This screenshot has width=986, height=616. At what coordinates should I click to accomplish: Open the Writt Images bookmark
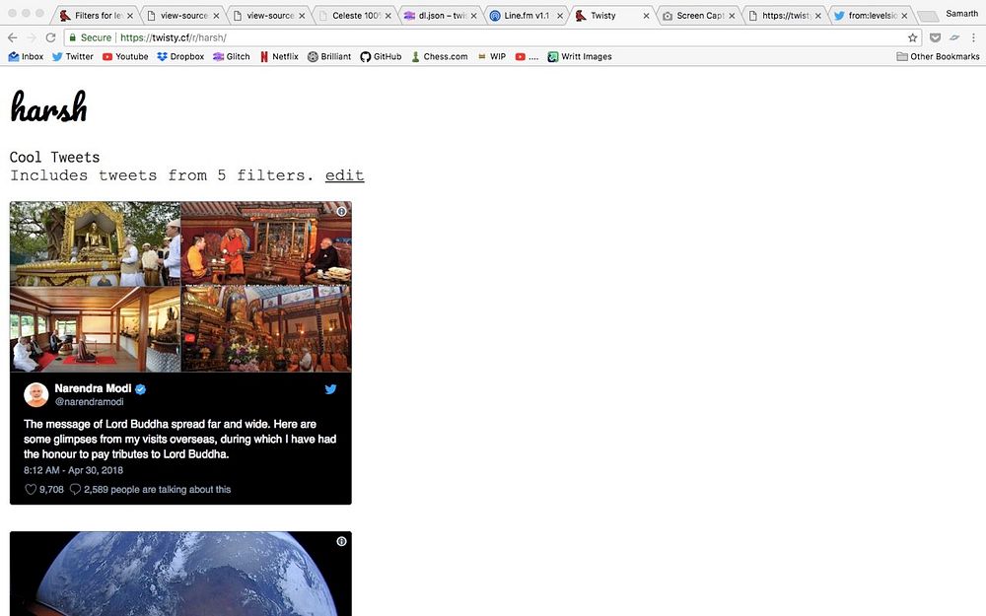click(x=579, y=56)
